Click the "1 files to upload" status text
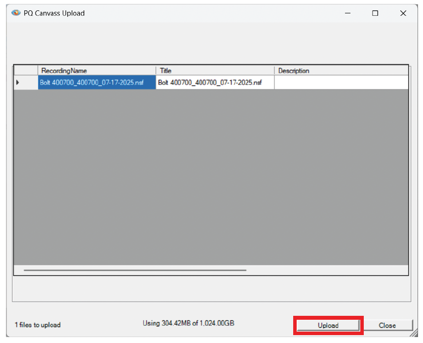The image size is (423, 343). click(x=37, y=325)
